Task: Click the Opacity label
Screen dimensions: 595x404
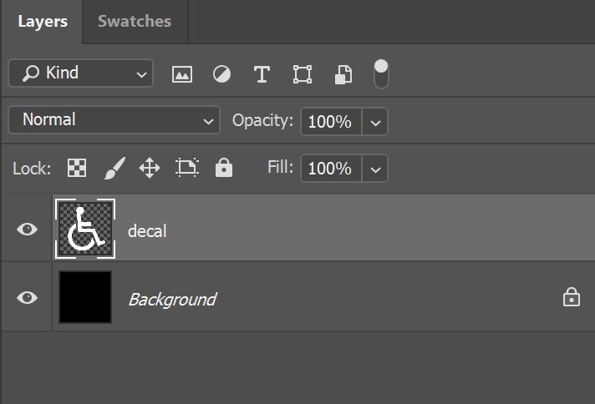Action: [262, 120]
